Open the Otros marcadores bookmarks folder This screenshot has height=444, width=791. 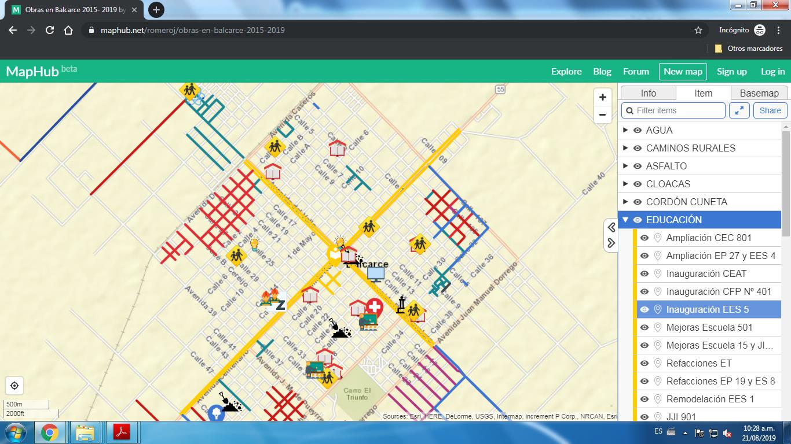pyautogui.click(x=749, y=49)
